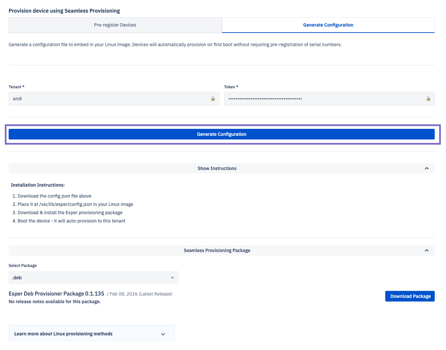Switch to the Pre-register Devices tab

tap(115, 25)
